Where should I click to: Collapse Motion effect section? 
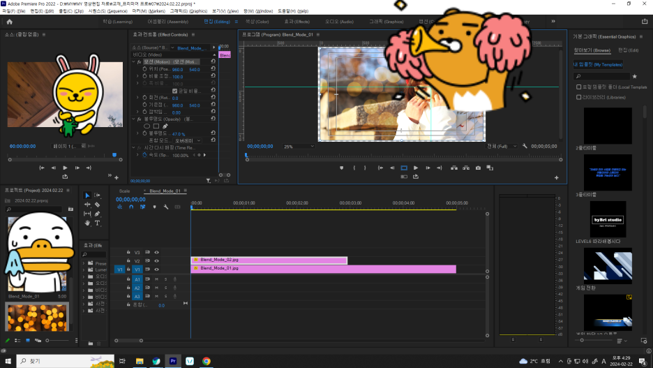point(134,61)
